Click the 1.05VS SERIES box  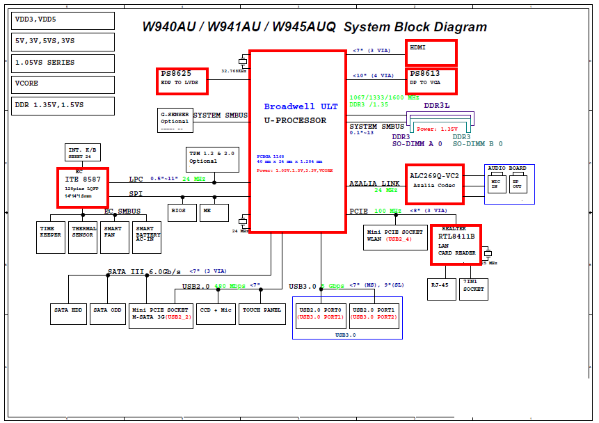(x=63, y=63)
